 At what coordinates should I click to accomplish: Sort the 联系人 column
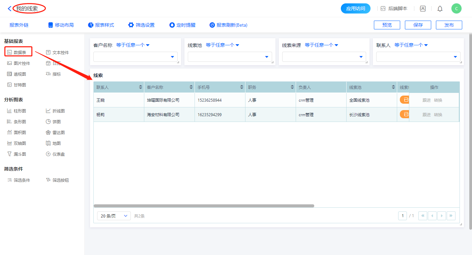pyautogui.click(x=141, y=87)
